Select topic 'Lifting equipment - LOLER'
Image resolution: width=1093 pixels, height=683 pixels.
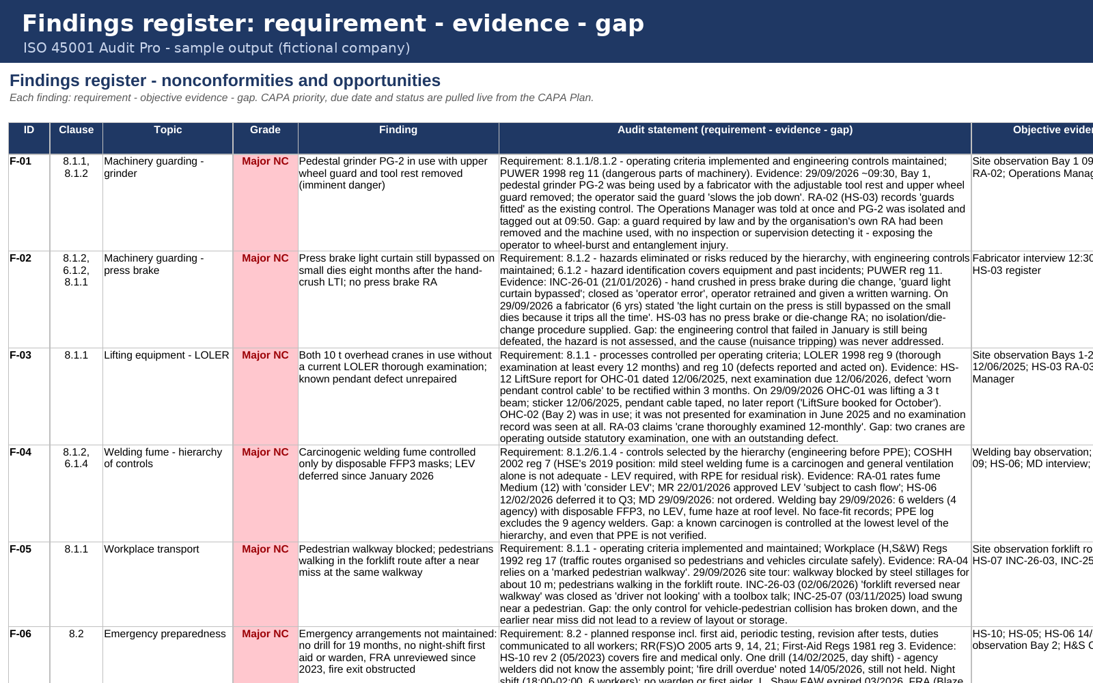(168, 397)
